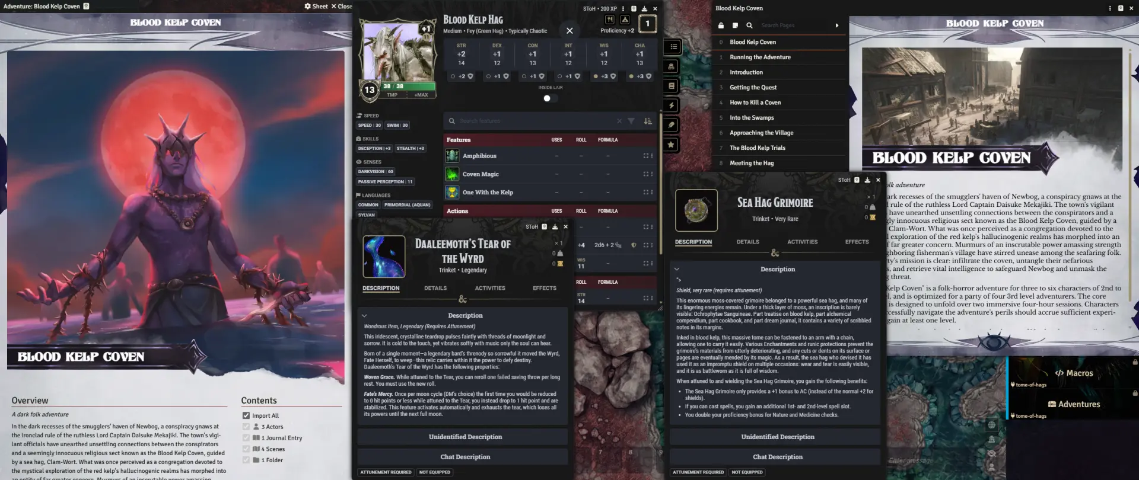Uncheck the Import All checkbox
The width and height of the screenshot is (1139, 480).
point(246,415)
